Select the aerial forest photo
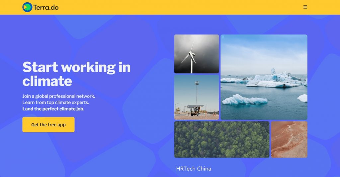Screen dimensions: 340x177 coord(222,139)
